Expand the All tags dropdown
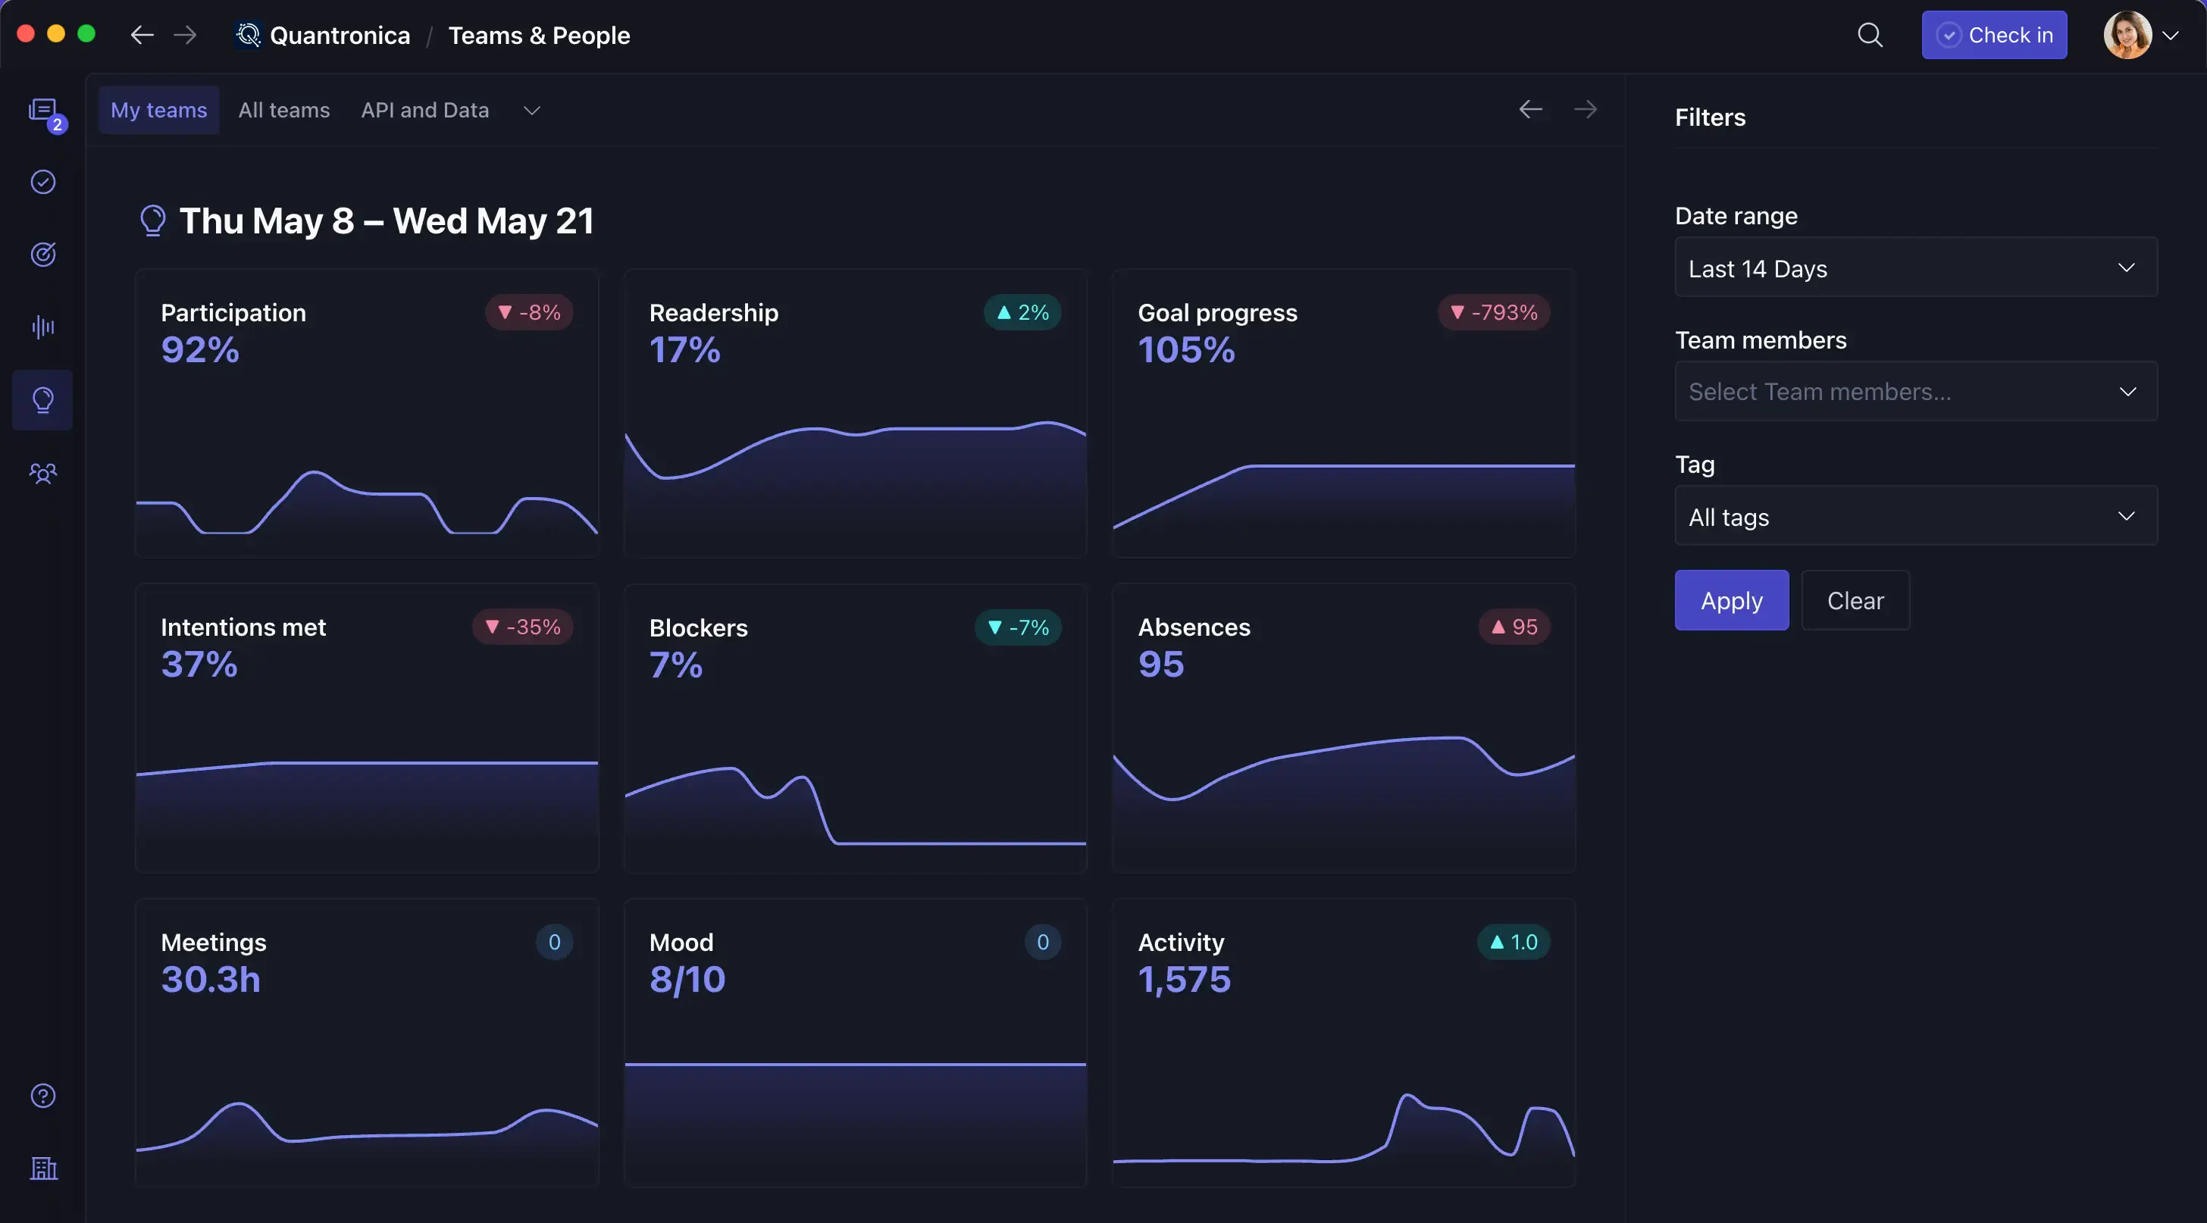This screenshot has width=2207, height=1223. pos(1916,517)
